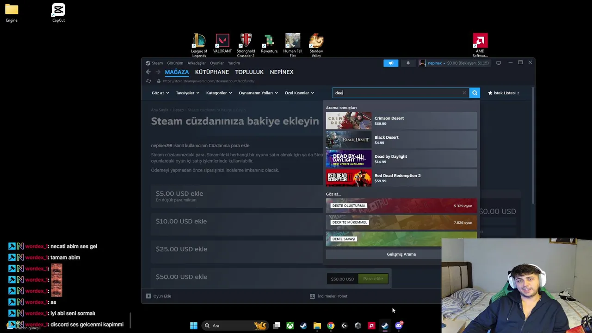592x333 pixels.
Task: Select Red Dead Redemption 2 search result
Action: point(401,178)
